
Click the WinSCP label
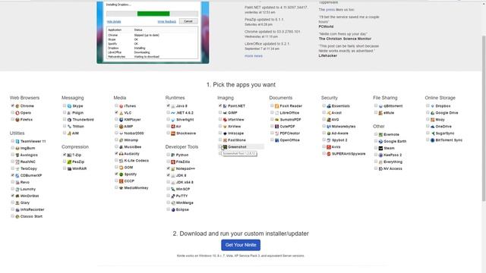[x=183, y=189]
